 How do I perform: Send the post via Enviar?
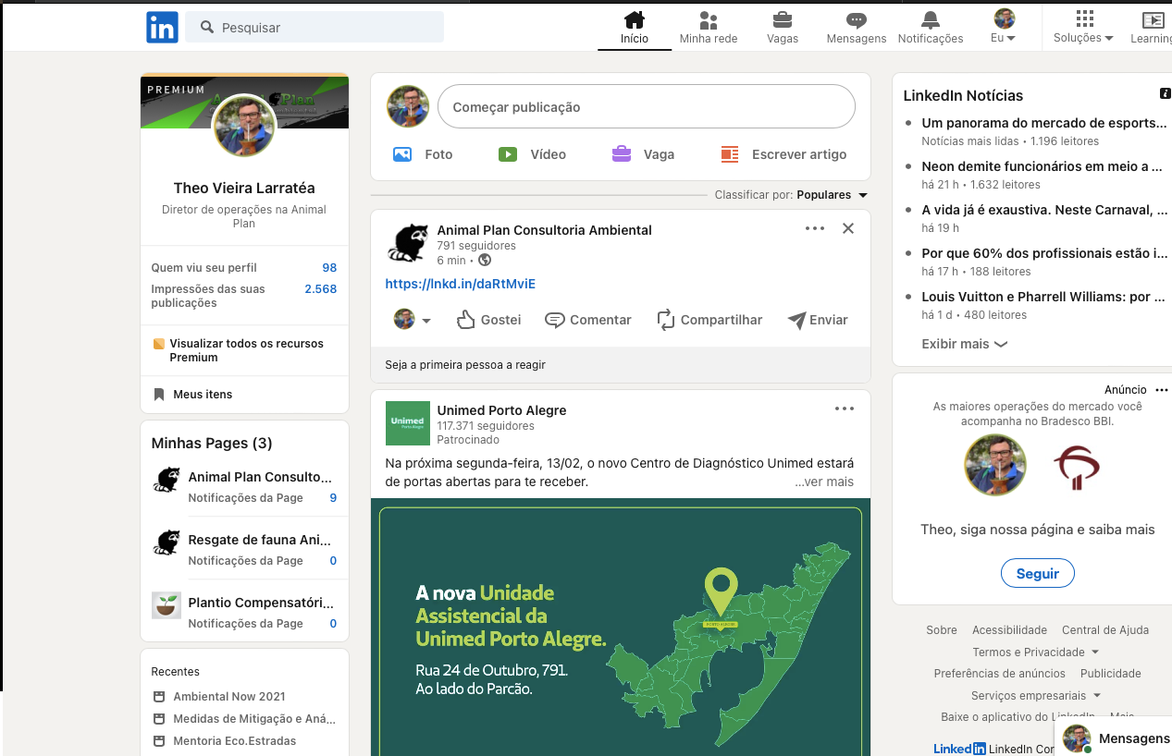(x=818, y=320)
